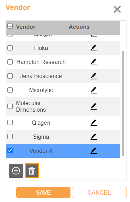
Task: Tick the Molecular Dimensions checkbox
Action: [10, 106]
